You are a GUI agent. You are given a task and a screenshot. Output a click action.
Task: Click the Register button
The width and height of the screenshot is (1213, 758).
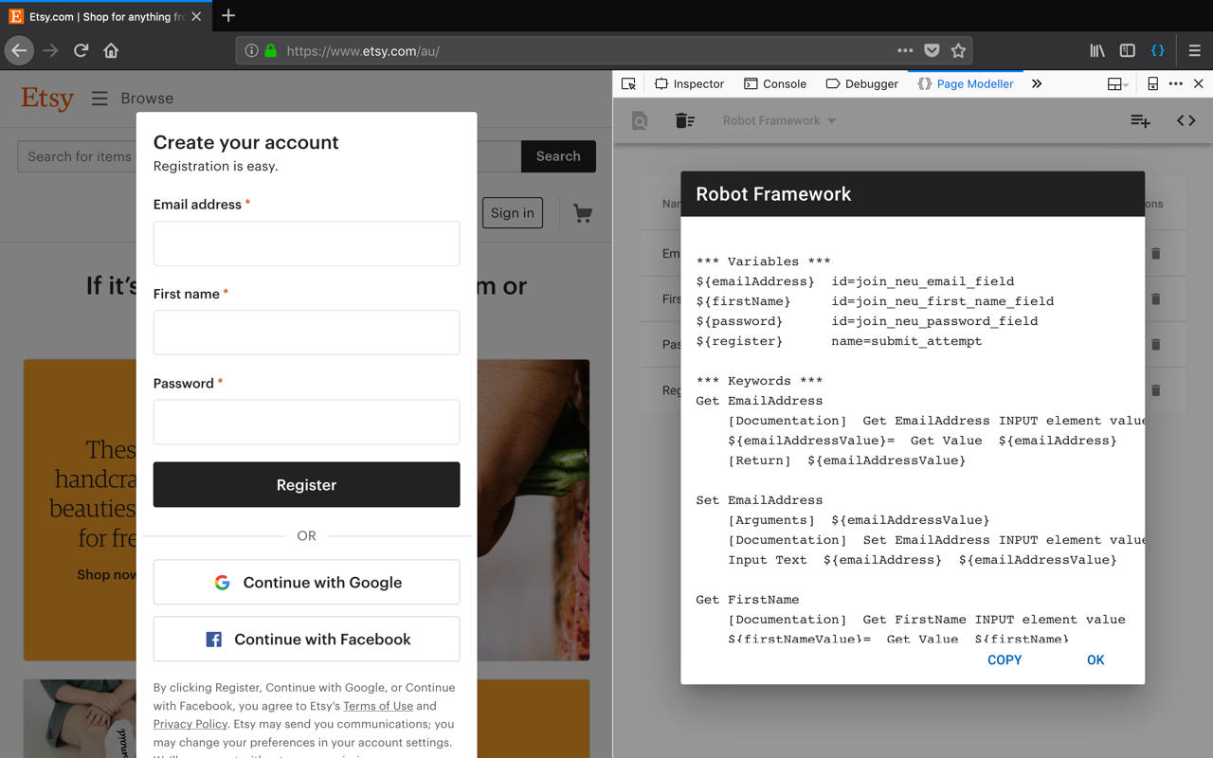(x=306, y=484)
